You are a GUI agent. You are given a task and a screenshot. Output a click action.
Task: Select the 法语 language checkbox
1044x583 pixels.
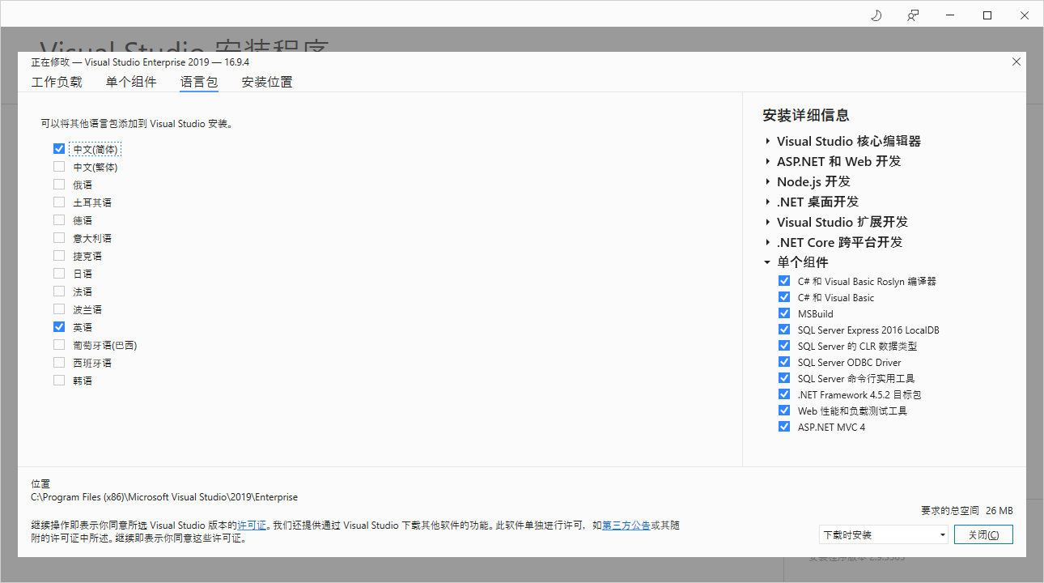pos(59,291)
